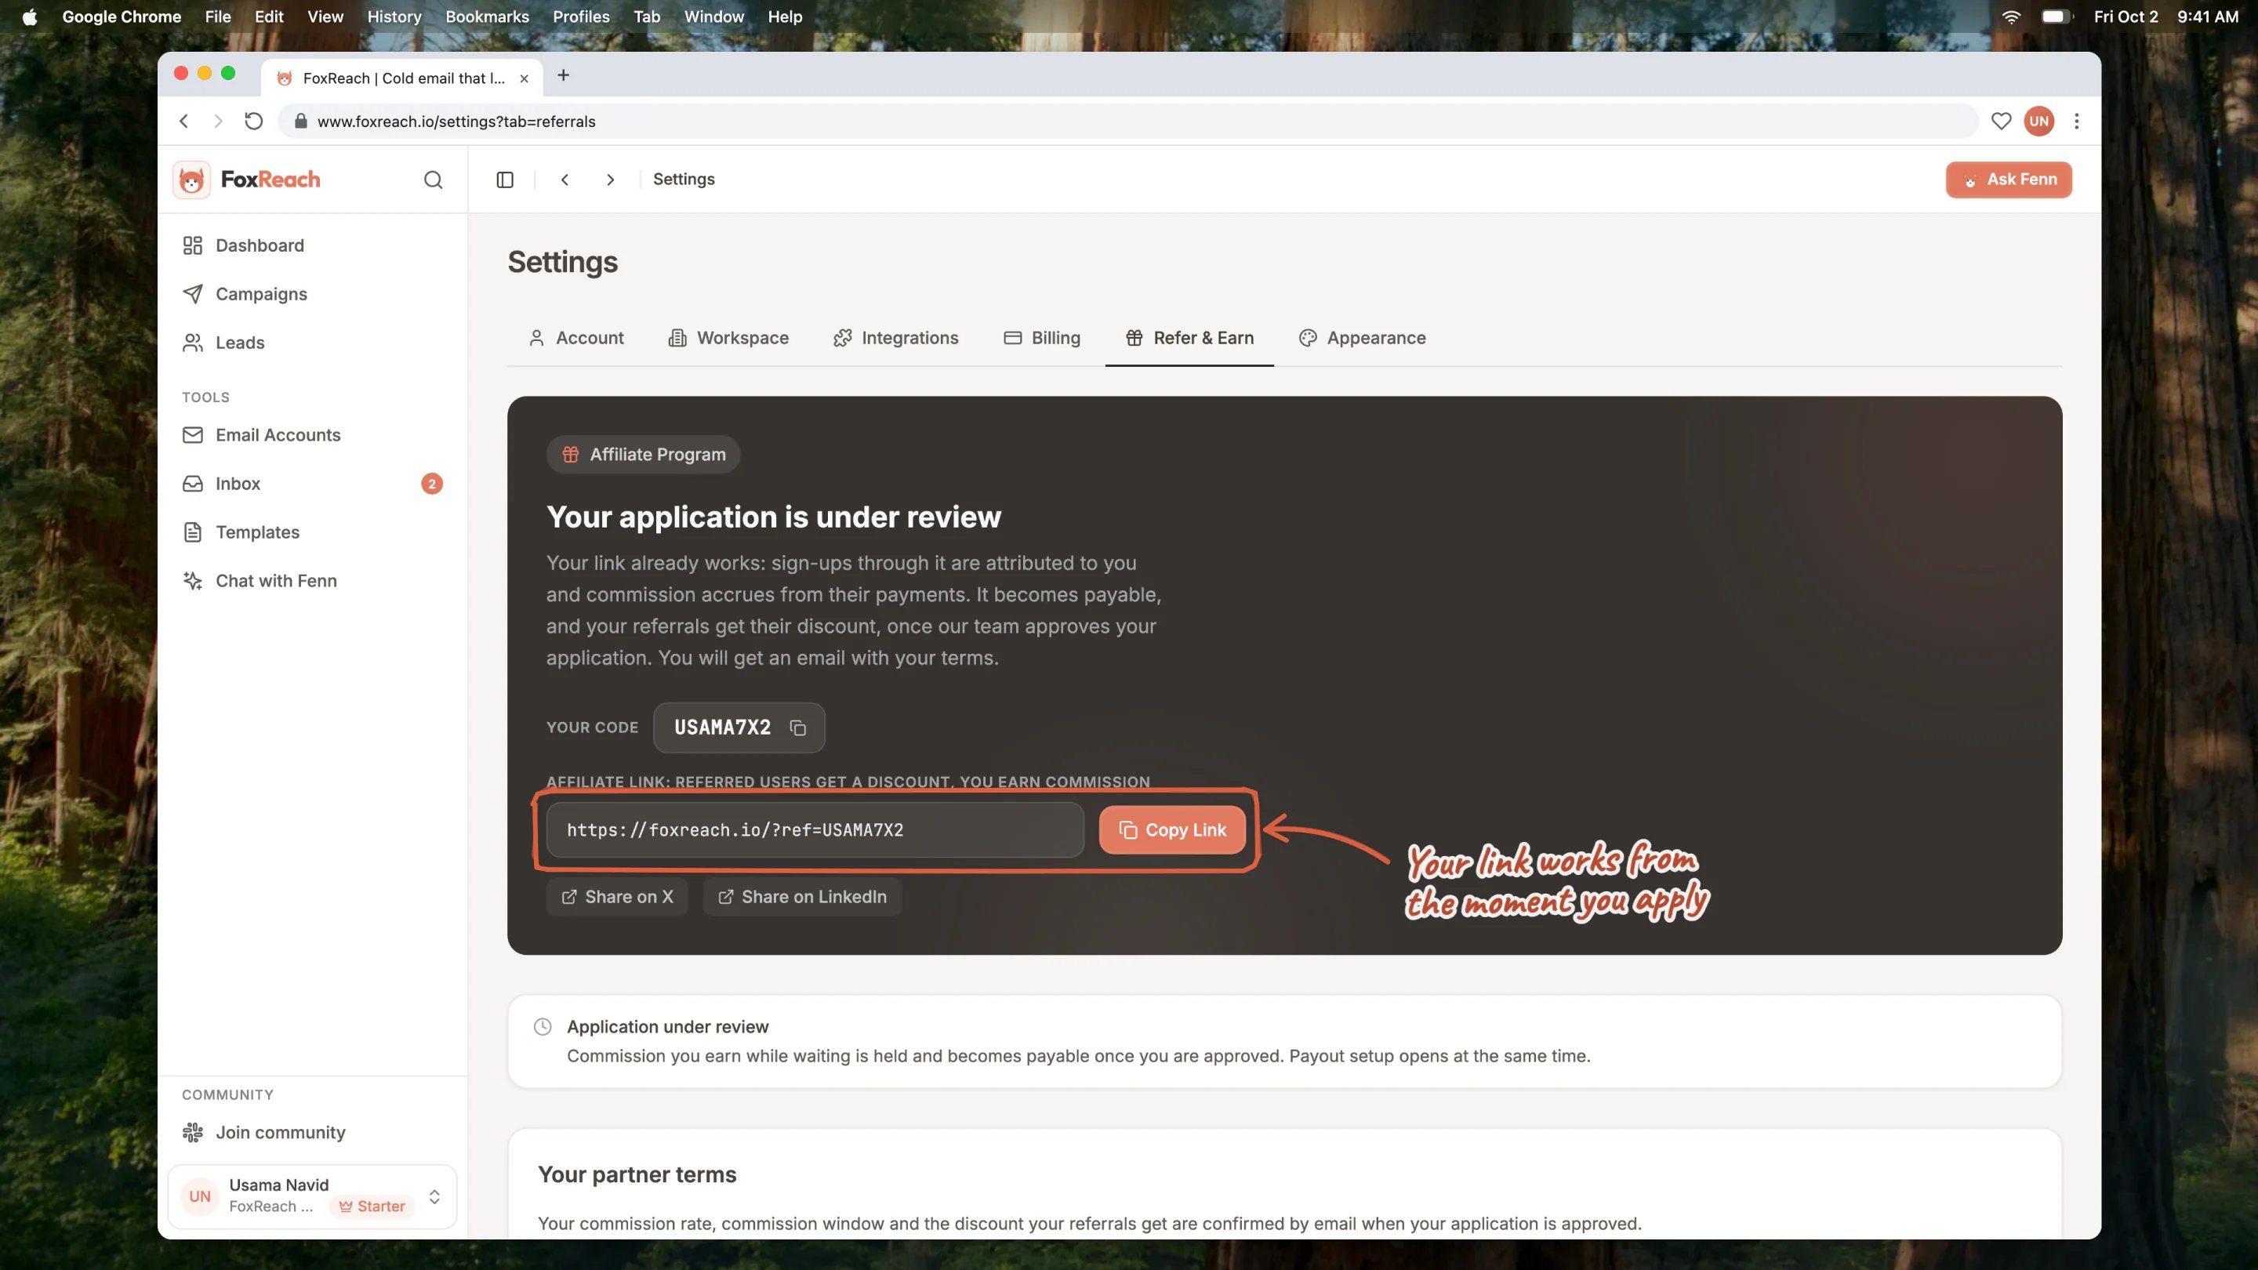Switch to the Account settings tab
Image resolution: width=2258 pixels, height=1270 pixels.
pyautogui.click(x=576, y=339)
